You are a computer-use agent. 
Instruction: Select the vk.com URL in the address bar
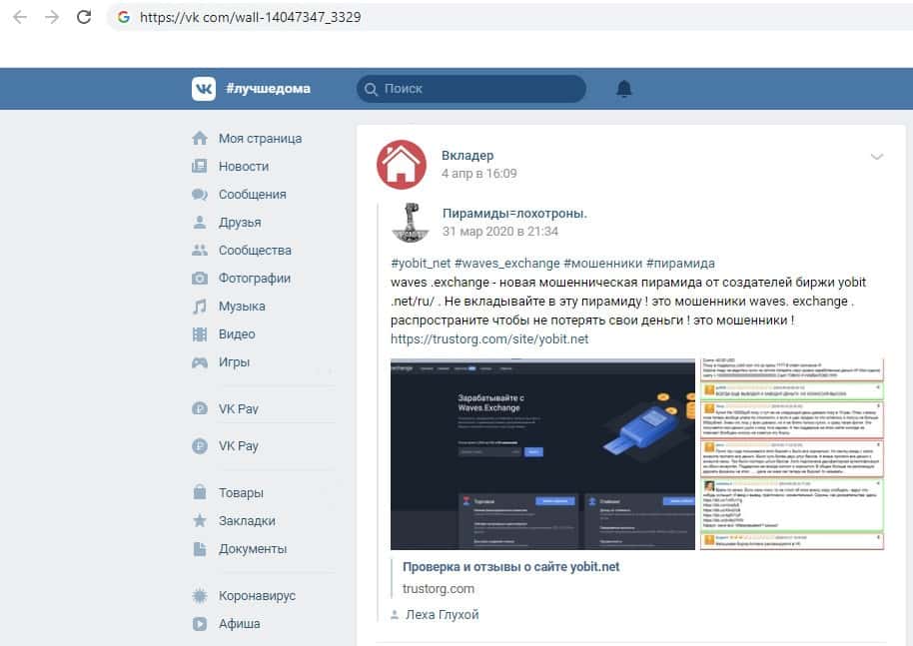[x=251, y=17]
